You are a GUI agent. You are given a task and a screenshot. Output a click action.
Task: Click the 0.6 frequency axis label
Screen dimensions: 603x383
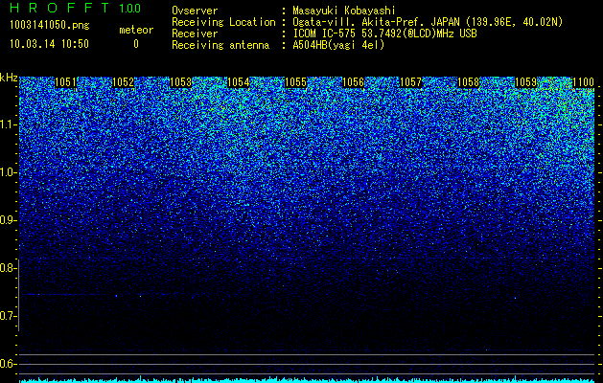7,364
